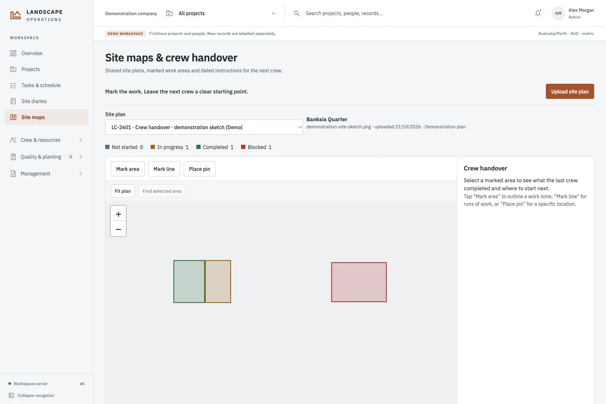Select the green completed area on the plan
The height and width of the screenshot is (404, 606).
(189, 282)
